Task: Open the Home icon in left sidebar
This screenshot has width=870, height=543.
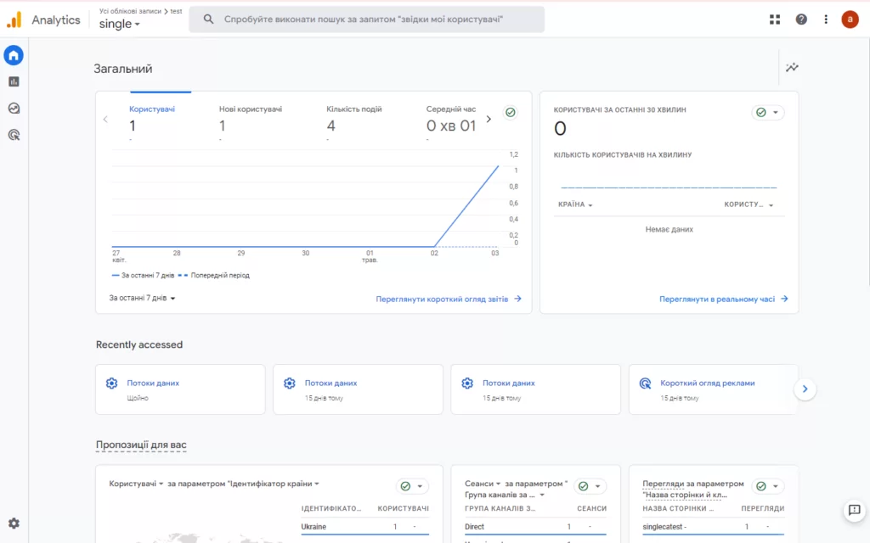Action: coord(14,56)
